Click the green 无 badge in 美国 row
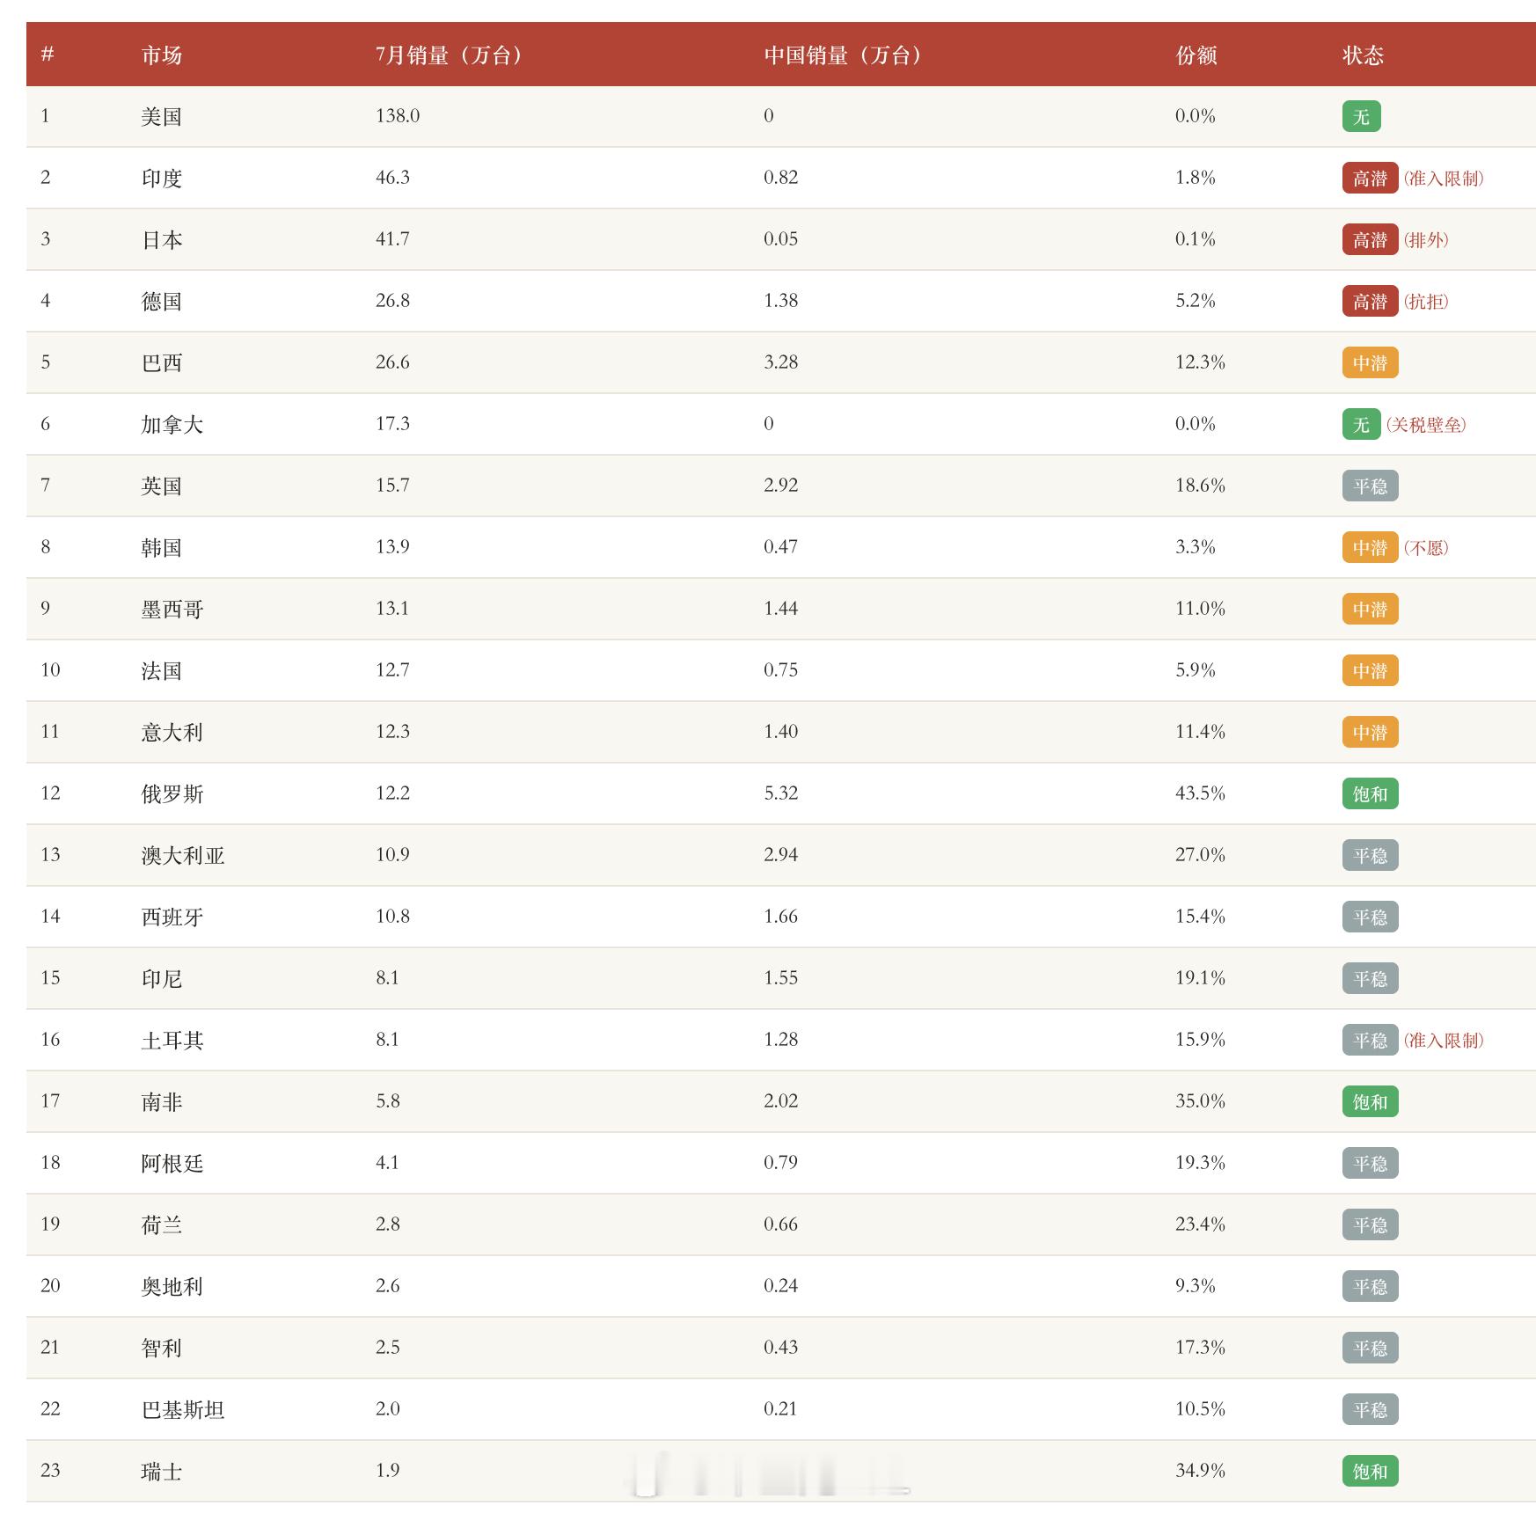This screenshot has width=1536, height=1513. [1362, 117]
